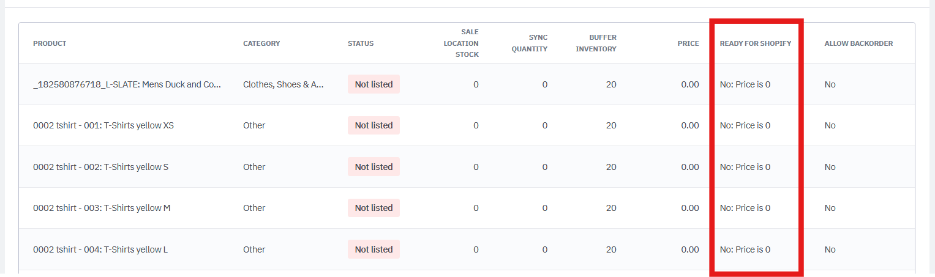Click the Sync Quantity column header
Screen dimensions: 935x277
pos(530,43)
